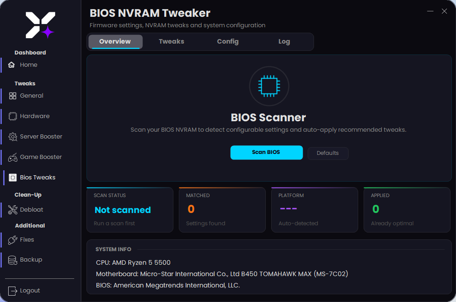Click the Scan Status card showing Not scanned
Image resolution: width=456 pixels, height=302 pixels.
click(130, 210)
